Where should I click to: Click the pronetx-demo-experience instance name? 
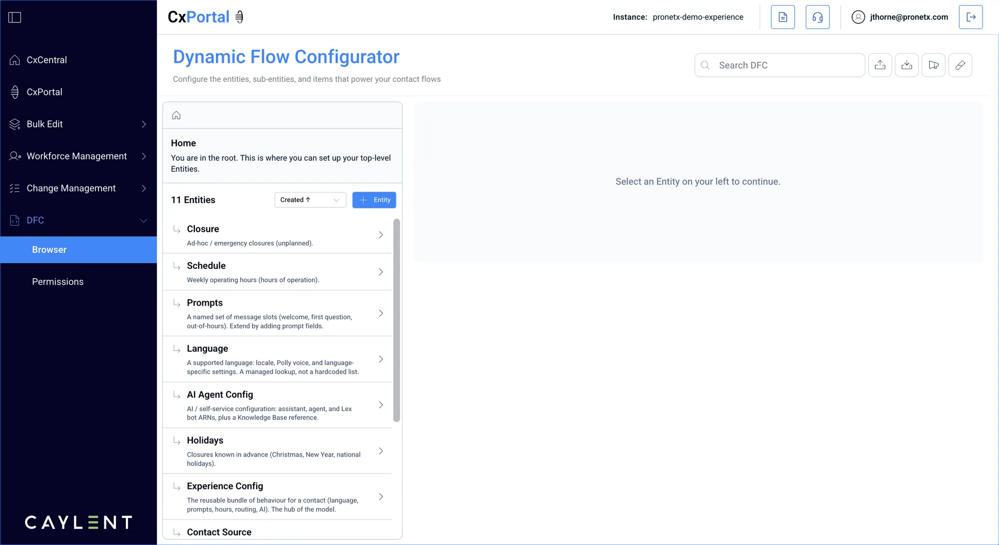click(698, 17)
